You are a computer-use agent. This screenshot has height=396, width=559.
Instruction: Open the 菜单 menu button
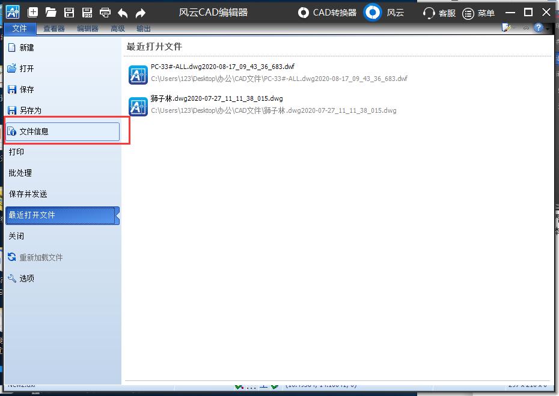point(478,13)
